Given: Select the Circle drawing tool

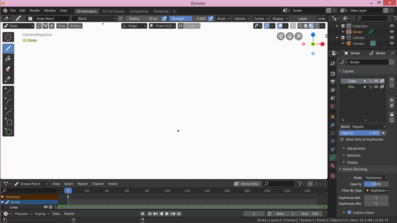Looking at the screenshot, I should 8,132.
